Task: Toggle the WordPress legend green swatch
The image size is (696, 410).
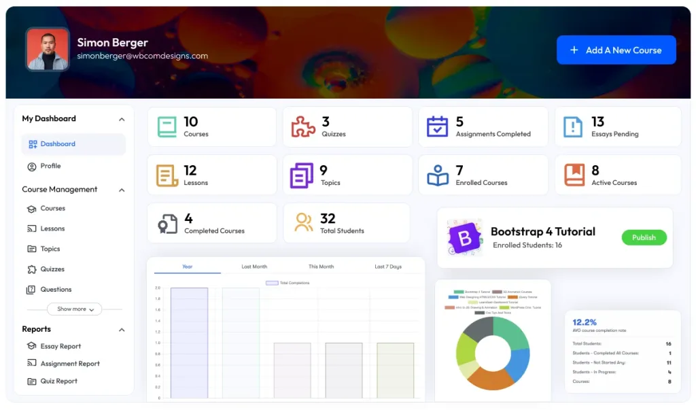Action: pos(504,308)
